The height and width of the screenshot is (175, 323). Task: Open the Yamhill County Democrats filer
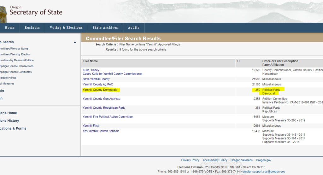pyautogui.click(x=100, y=90)
